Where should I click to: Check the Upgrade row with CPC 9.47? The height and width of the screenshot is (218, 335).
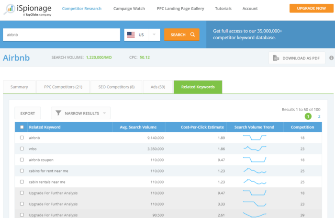22,193
